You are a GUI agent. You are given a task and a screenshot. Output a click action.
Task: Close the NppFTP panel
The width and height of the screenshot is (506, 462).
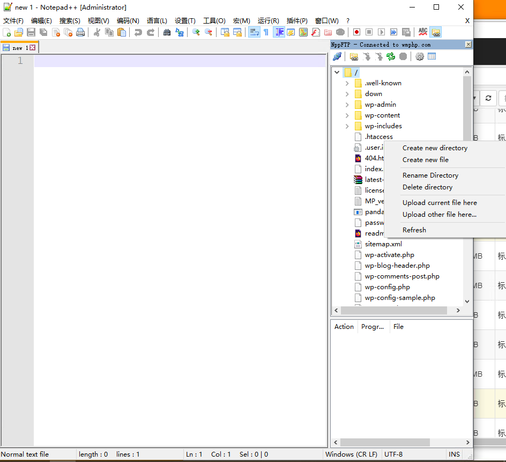(468, 45)
